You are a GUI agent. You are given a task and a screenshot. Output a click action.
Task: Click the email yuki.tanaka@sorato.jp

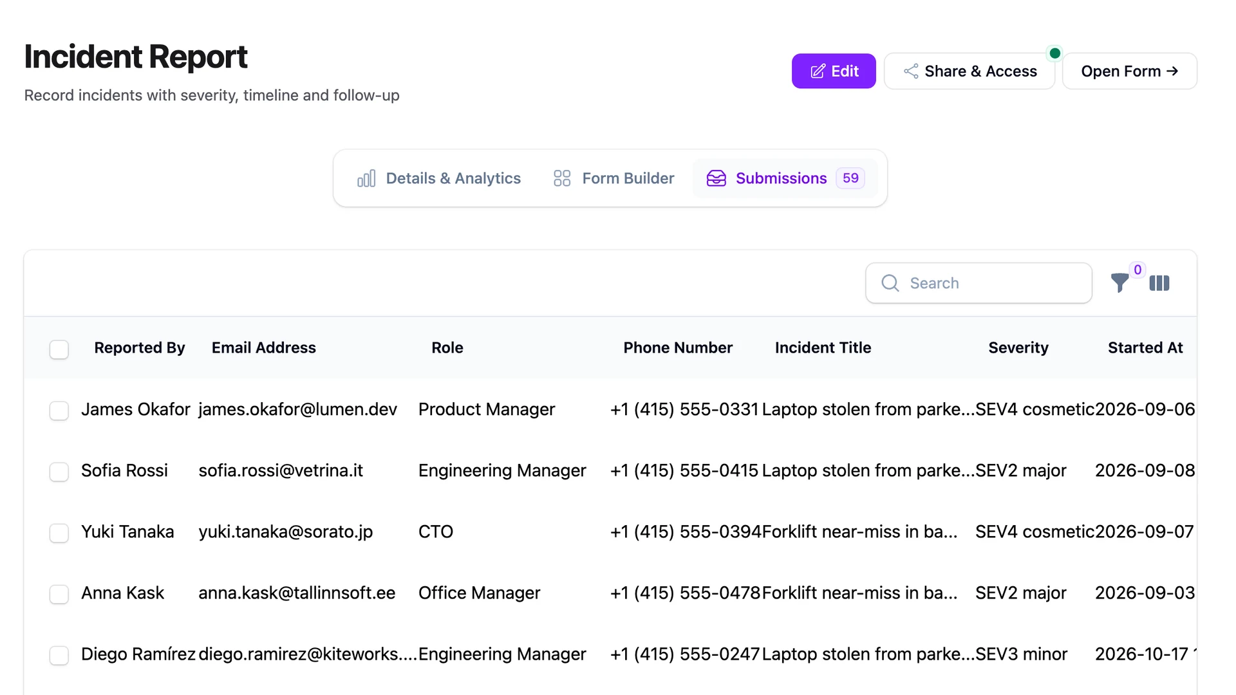pos(286,532)
